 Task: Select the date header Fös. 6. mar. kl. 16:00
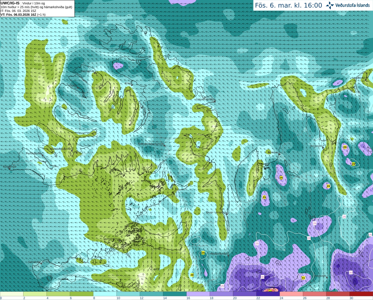[288, 5]
